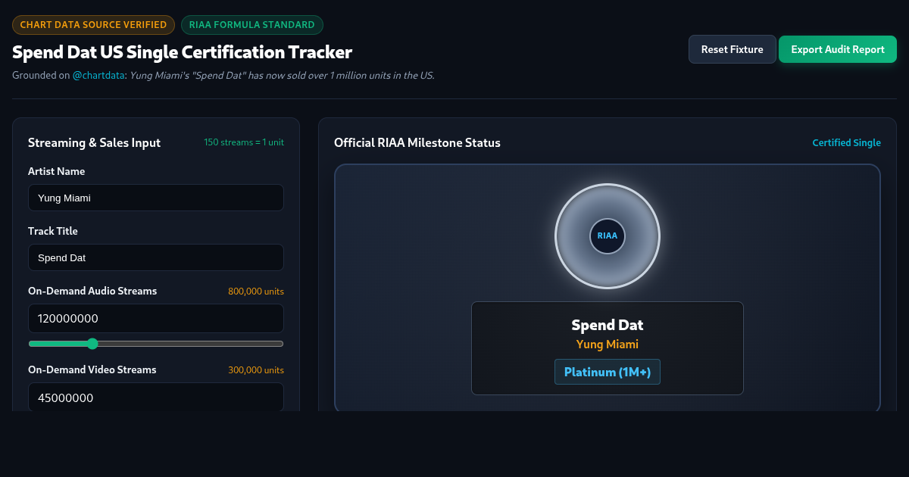Click the 800,000 units value
Viewport: 909px width, 477px height.
[256, 291]
